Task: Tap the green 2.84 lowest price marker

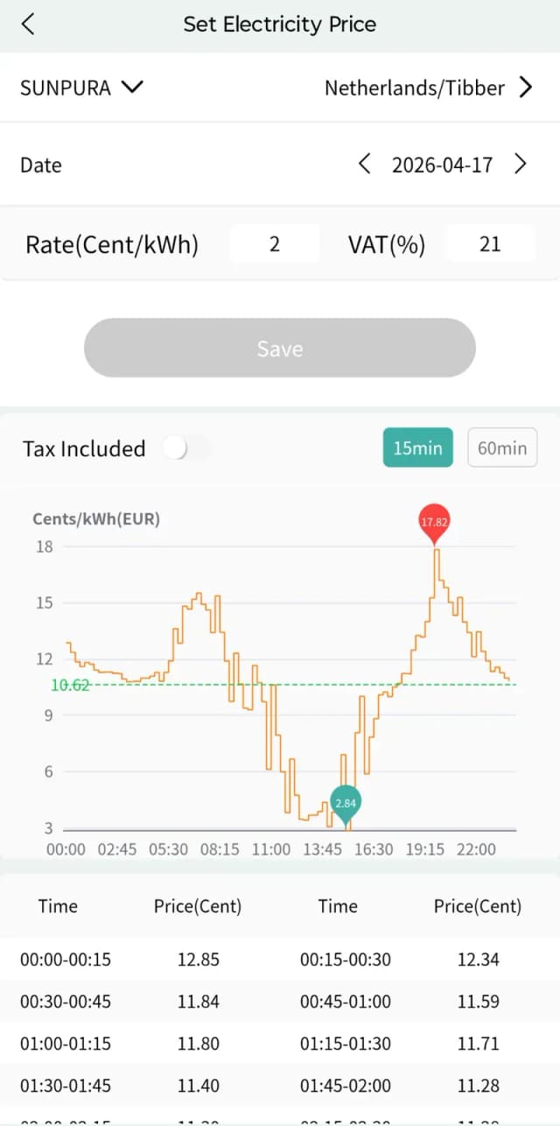Action: (346, 802)
